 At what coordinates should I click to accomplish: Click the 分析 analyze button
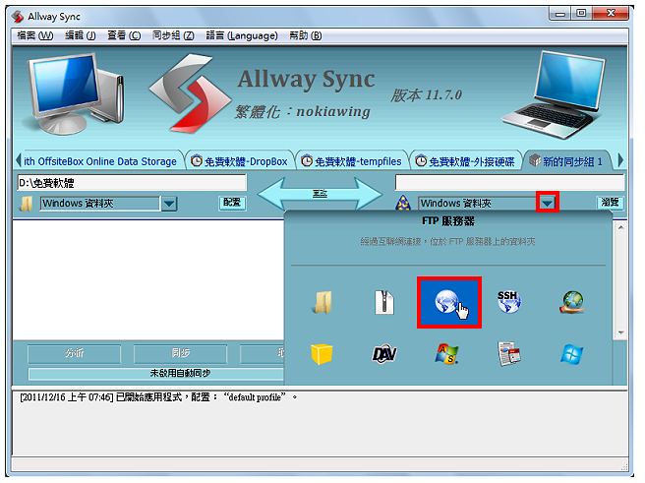coord(74,353)
